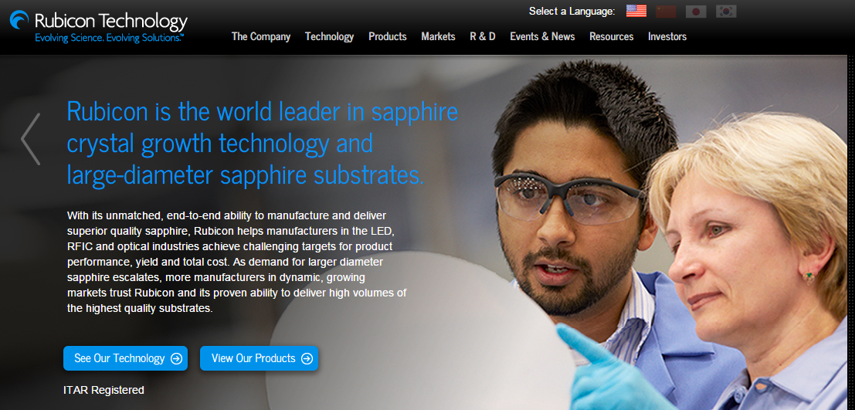The height and width of the screenshot is (410, 855).
Task: Click the Rubicon Technology swirl logo icon
Action: click(x=19, y=20)
